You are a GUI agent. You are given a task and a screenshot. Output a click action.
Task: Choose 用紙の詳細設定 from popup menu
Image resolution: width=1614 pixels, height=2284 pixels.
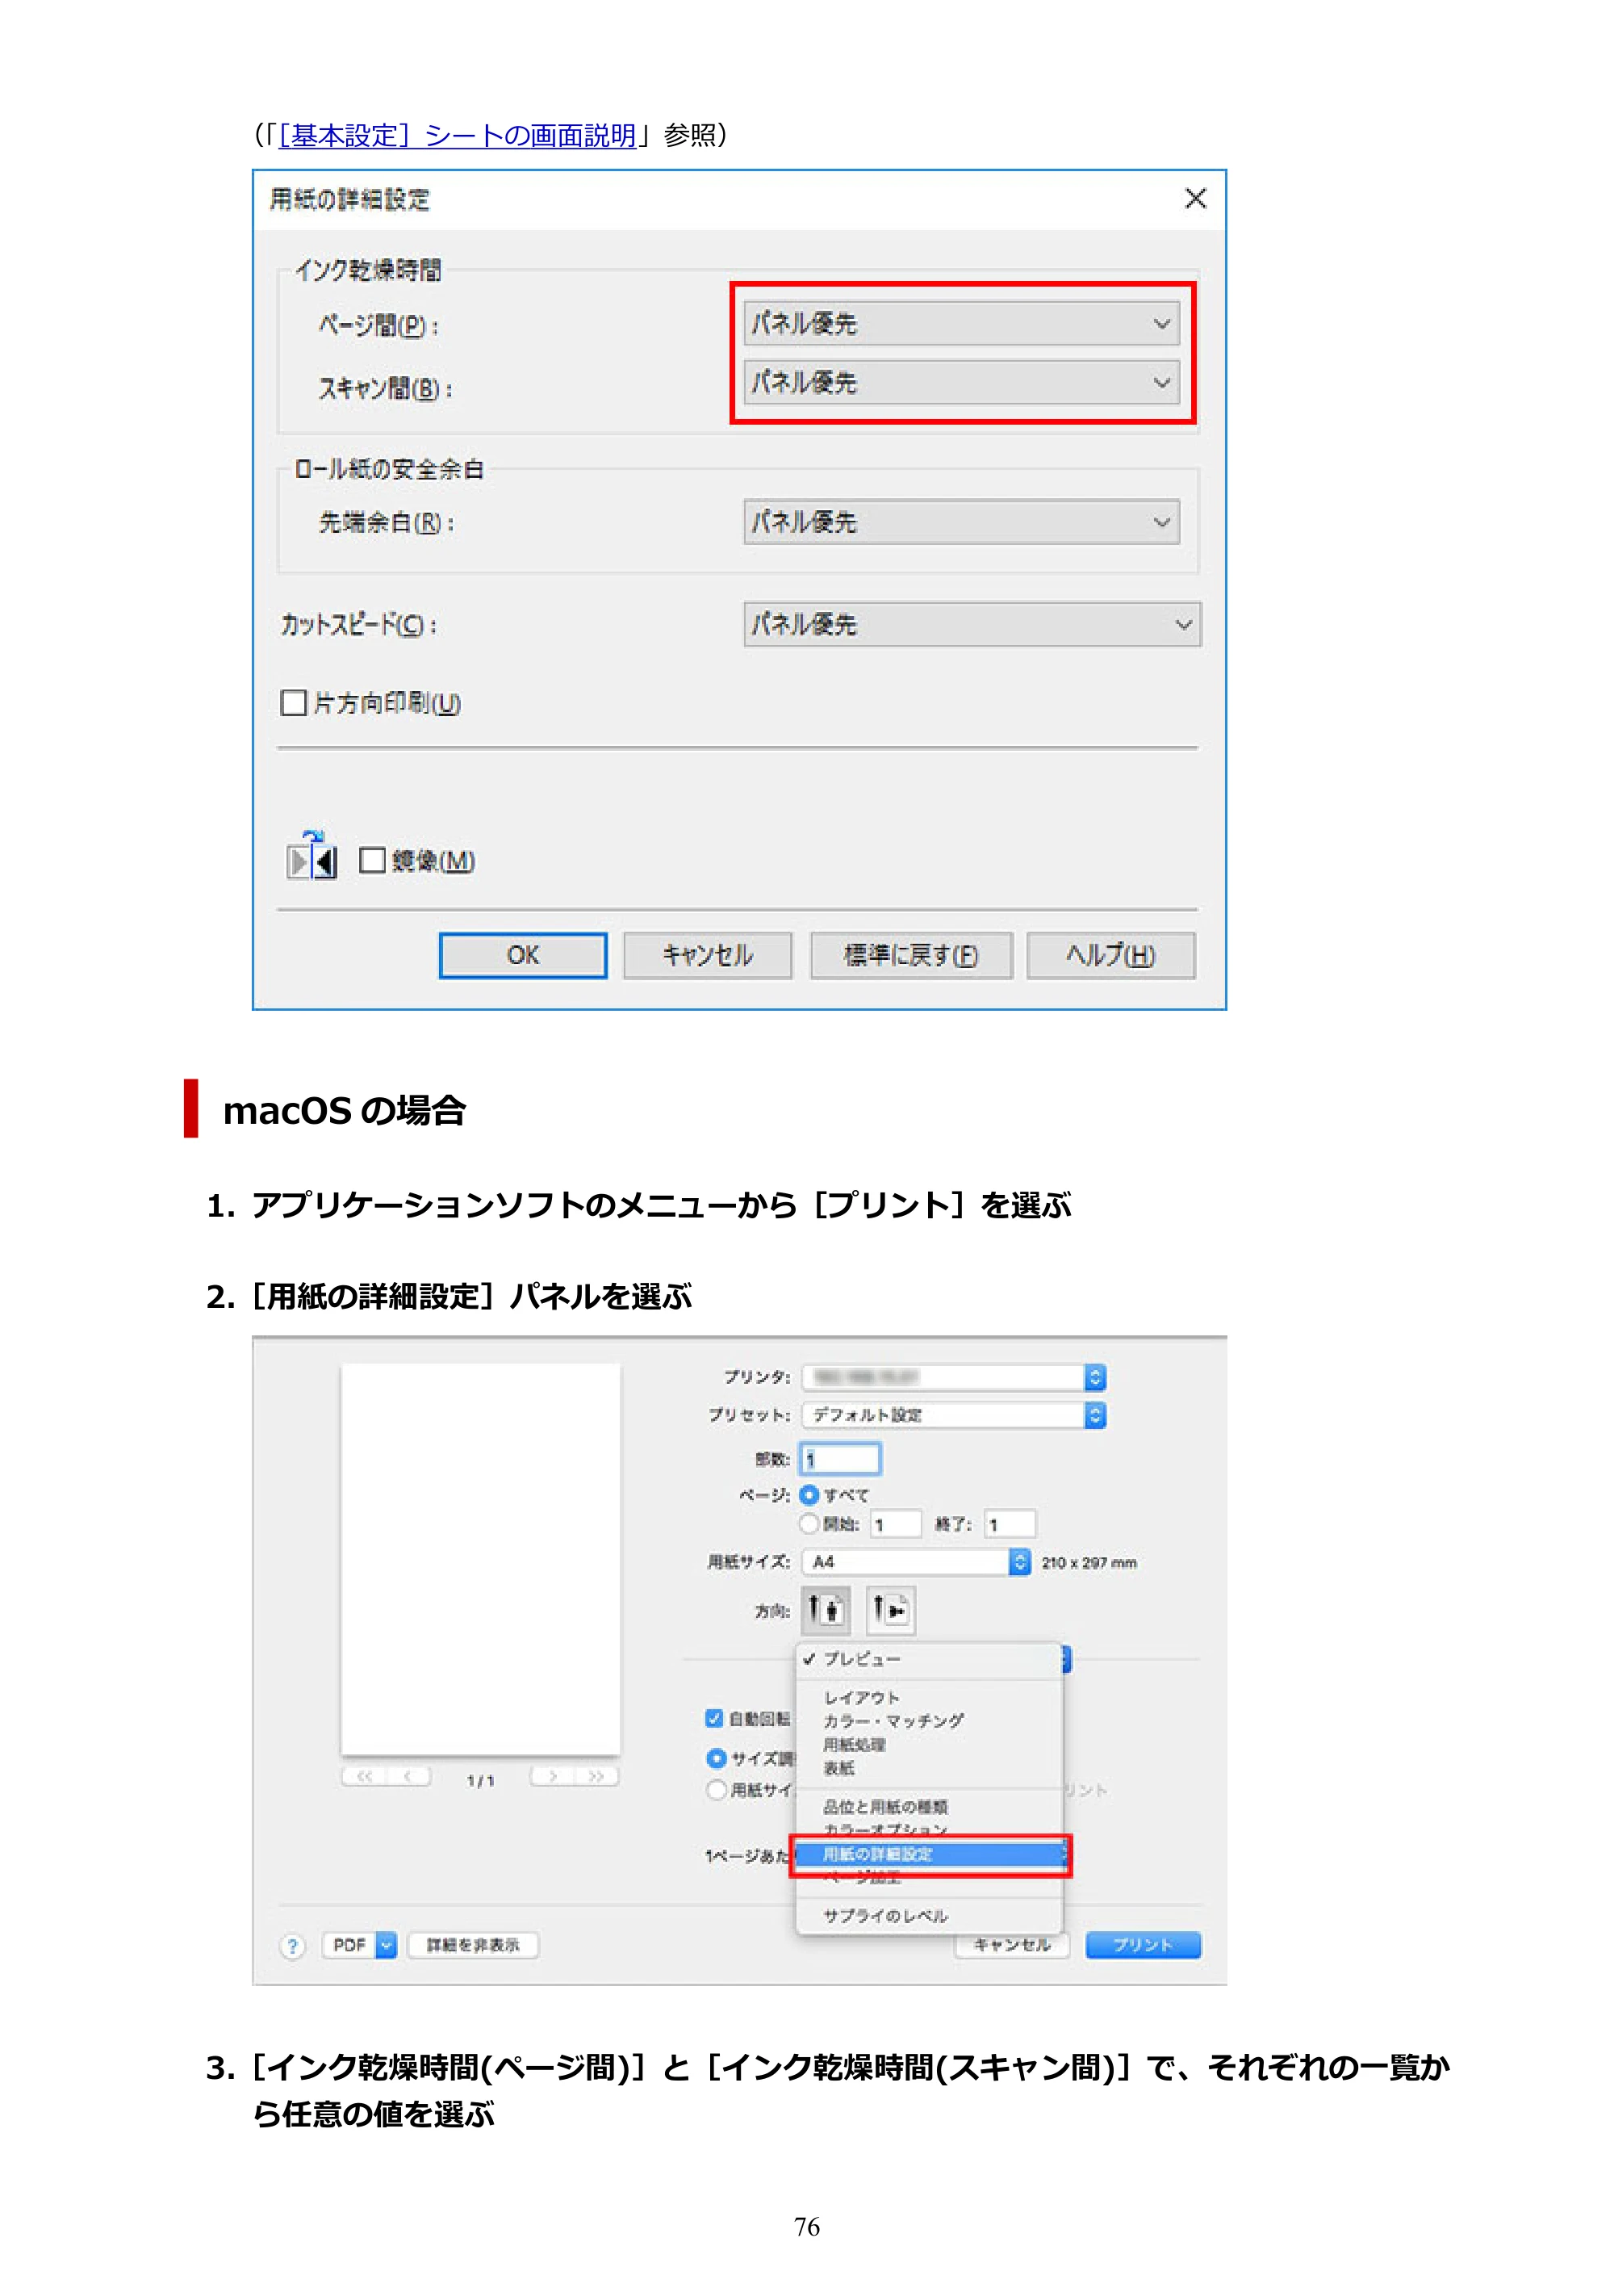(x=929, y=1854)
